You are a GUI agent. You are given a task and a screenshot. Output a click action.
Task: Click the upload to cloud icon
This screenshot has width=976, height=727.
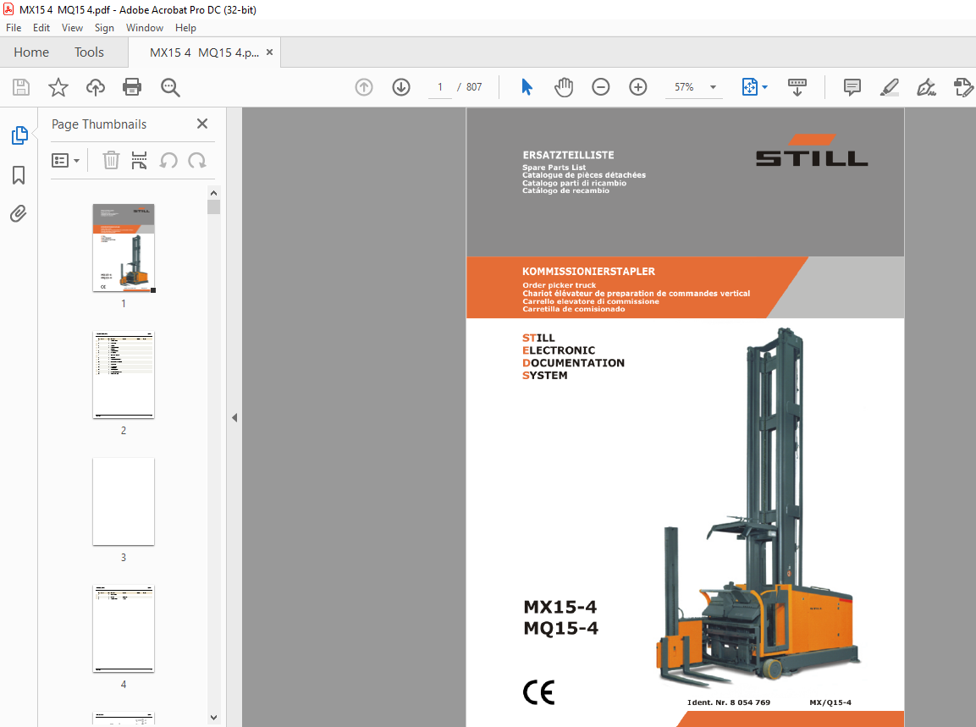(x=96, y=87)
